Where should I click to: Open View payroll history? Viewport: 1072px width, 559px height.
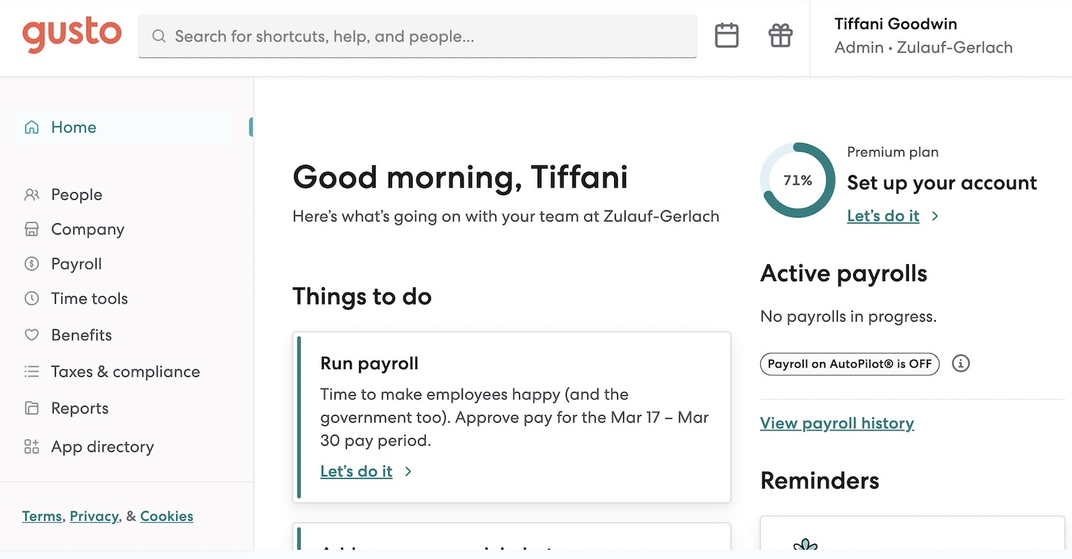click(x=837, y=423)
